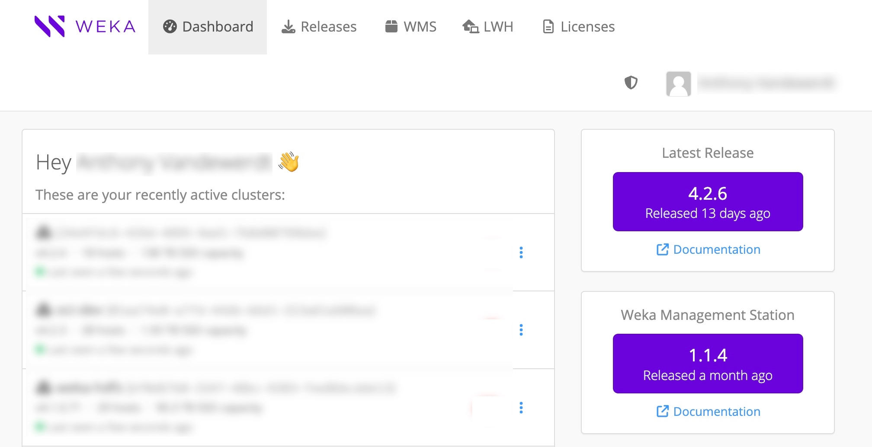Click the WEKA logo
The width and height of the screenshot is (872, 447).
pos(85,26)
